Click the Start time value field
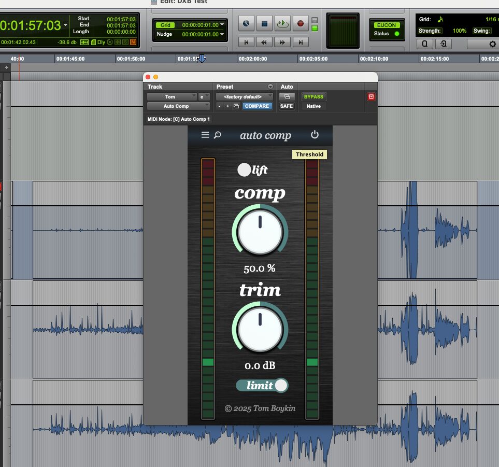 [121, 19]
